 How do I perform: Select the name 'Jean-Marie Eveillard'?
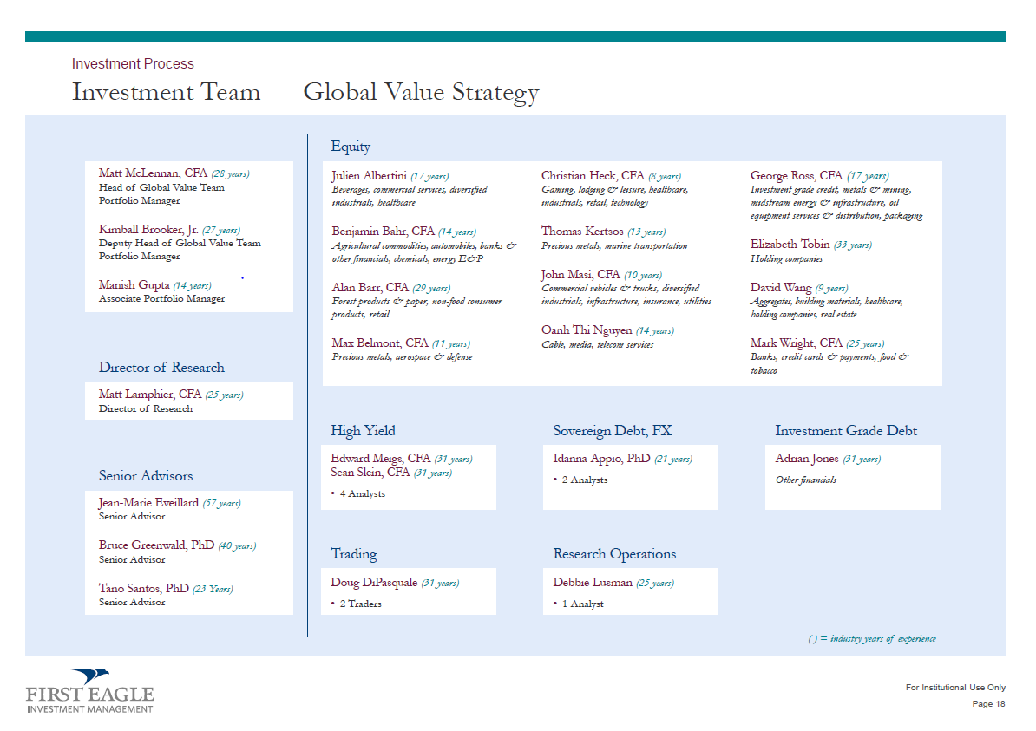148,503
